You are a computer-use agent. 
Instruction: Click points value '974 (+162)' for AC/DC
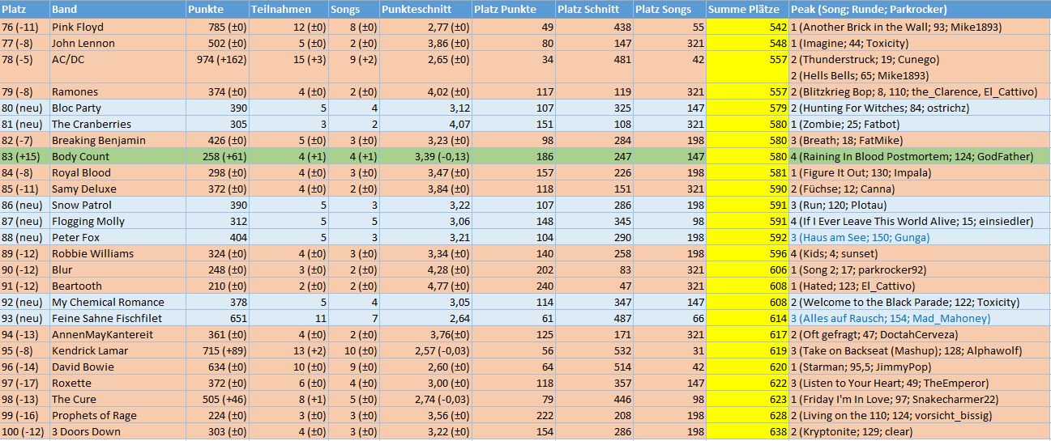pyautogui.click(x=216, y=67)
